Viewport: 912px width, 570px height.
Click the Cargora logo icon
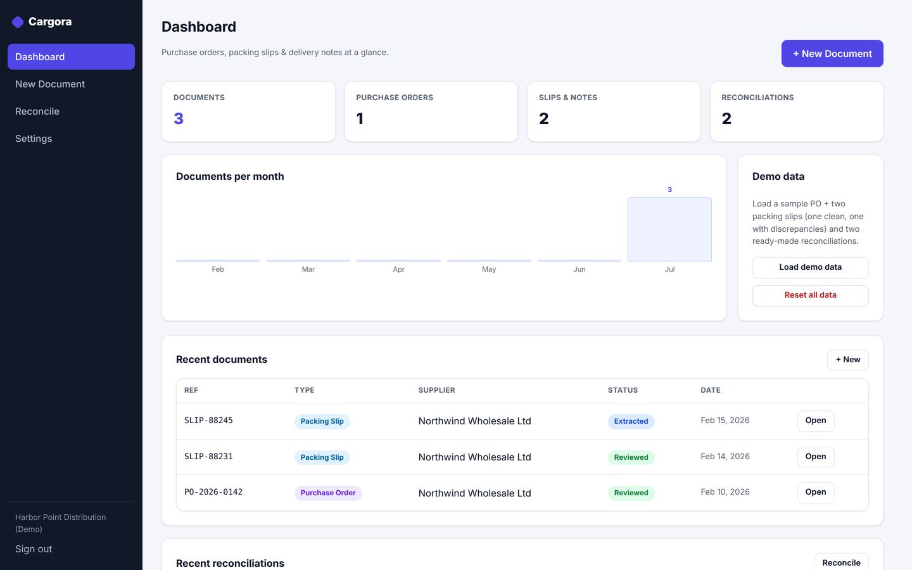click(18, 22)
